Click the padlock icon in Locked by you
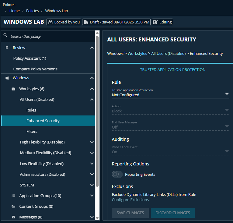This screenshot has width=233, height=223. pos(50,22)
